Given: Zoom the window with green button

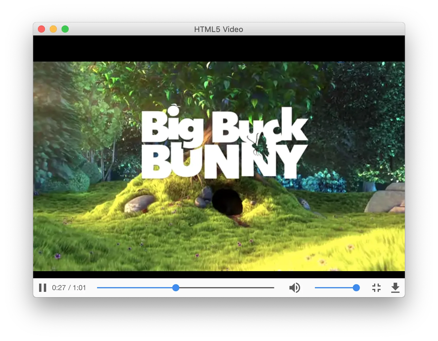Looking at the screenshot, I should tap(65, 29).
